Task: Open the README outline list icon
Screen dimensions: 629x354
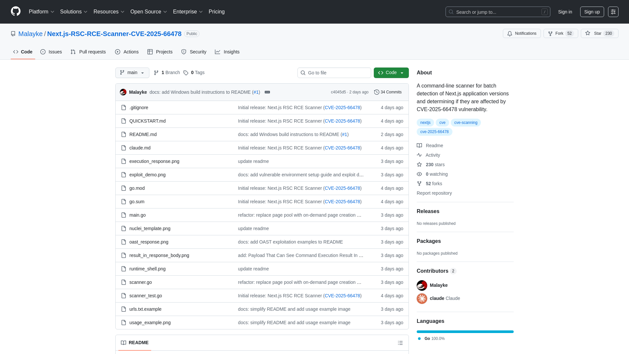Action: tap(400, 343)
